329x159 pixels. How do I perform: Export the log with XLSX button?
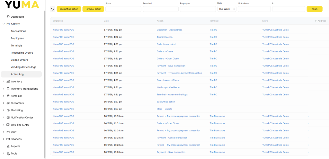[x=315, y=9]
